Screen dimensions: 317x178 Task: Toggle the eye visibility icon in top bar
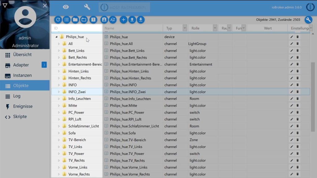coord(66,7)
